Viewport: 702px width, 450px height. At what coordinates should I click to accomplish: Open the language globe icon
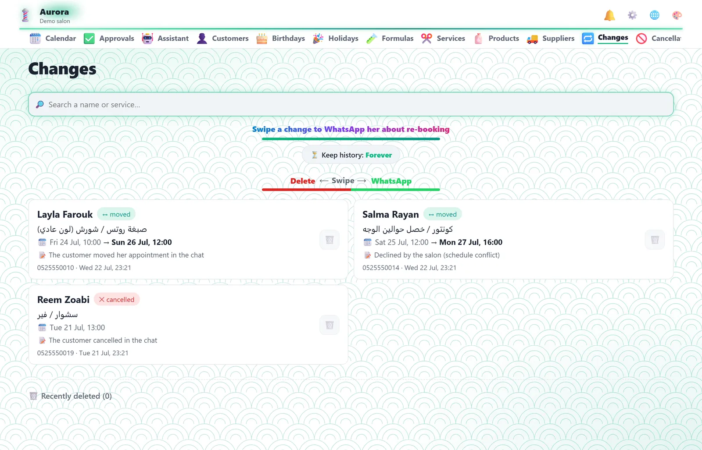click(x=655, y=15)
